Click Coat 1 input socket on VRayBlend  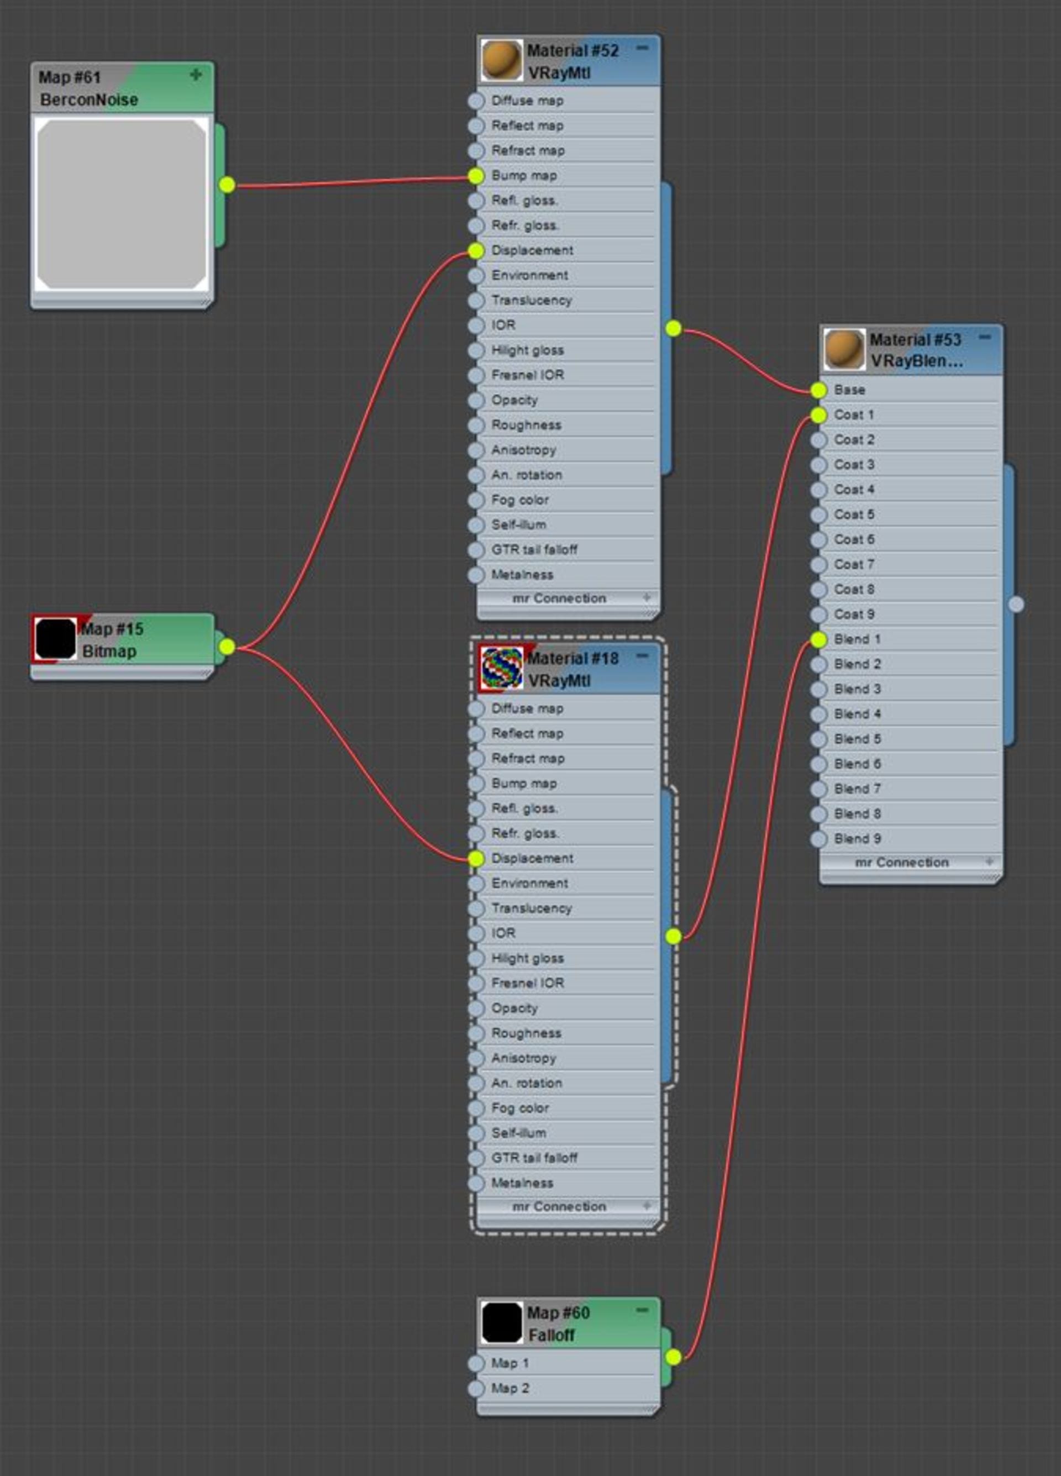tap(819, 415)
